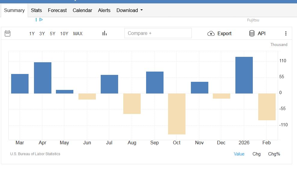
Task: Switch to the Forecast tab
Action: 57,10
